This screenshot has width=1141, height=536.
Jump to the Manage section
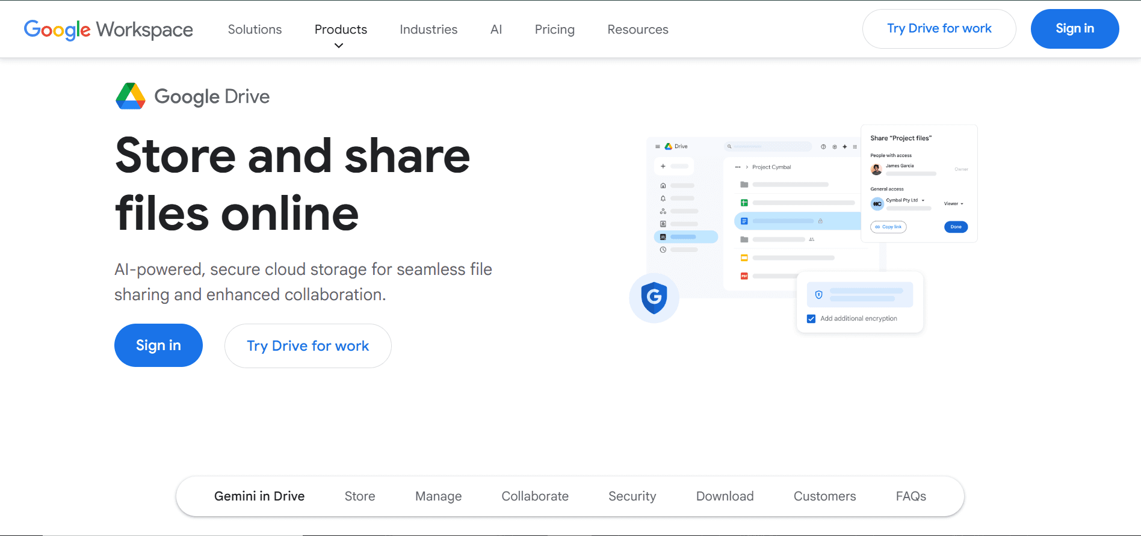[439, 496]
